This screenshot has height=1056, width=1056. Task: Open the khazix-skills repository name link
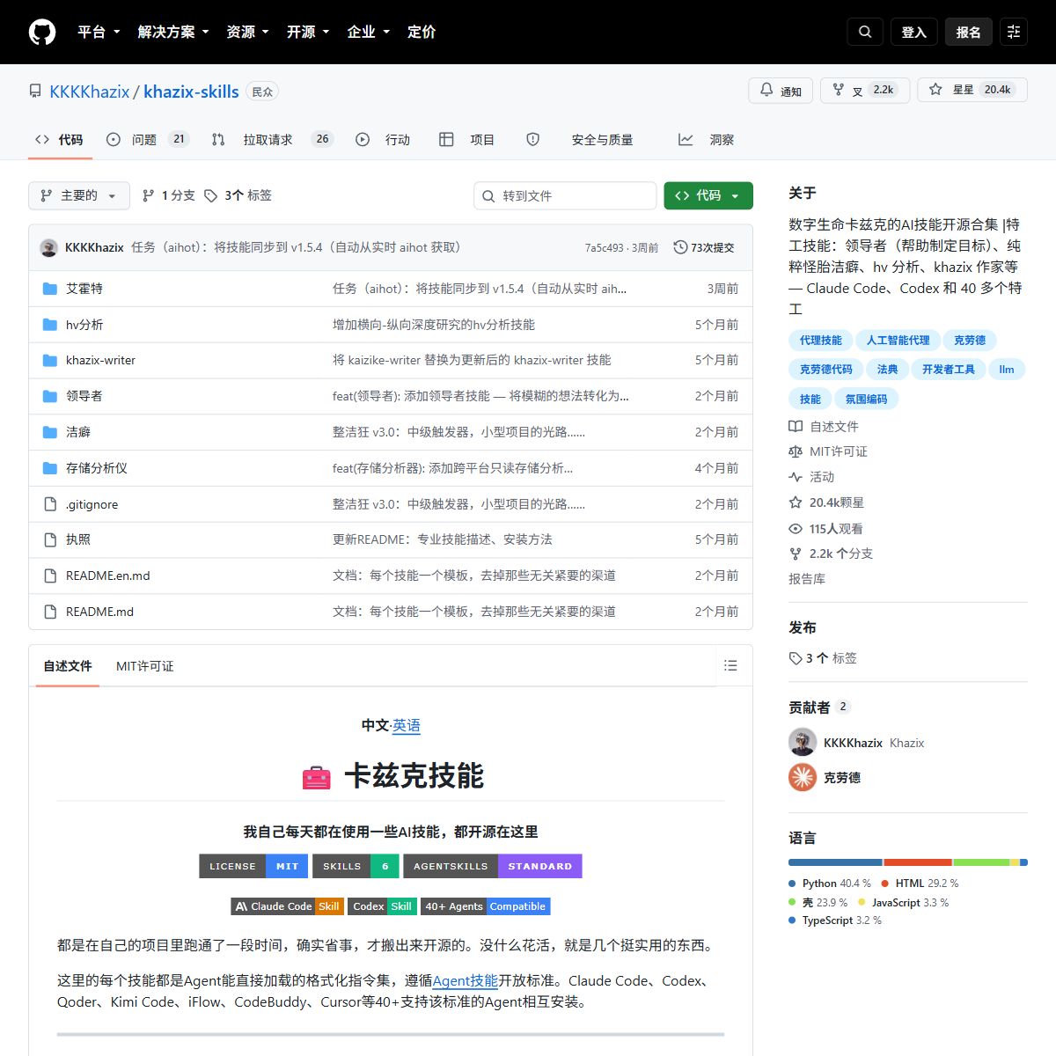[191, 92]
